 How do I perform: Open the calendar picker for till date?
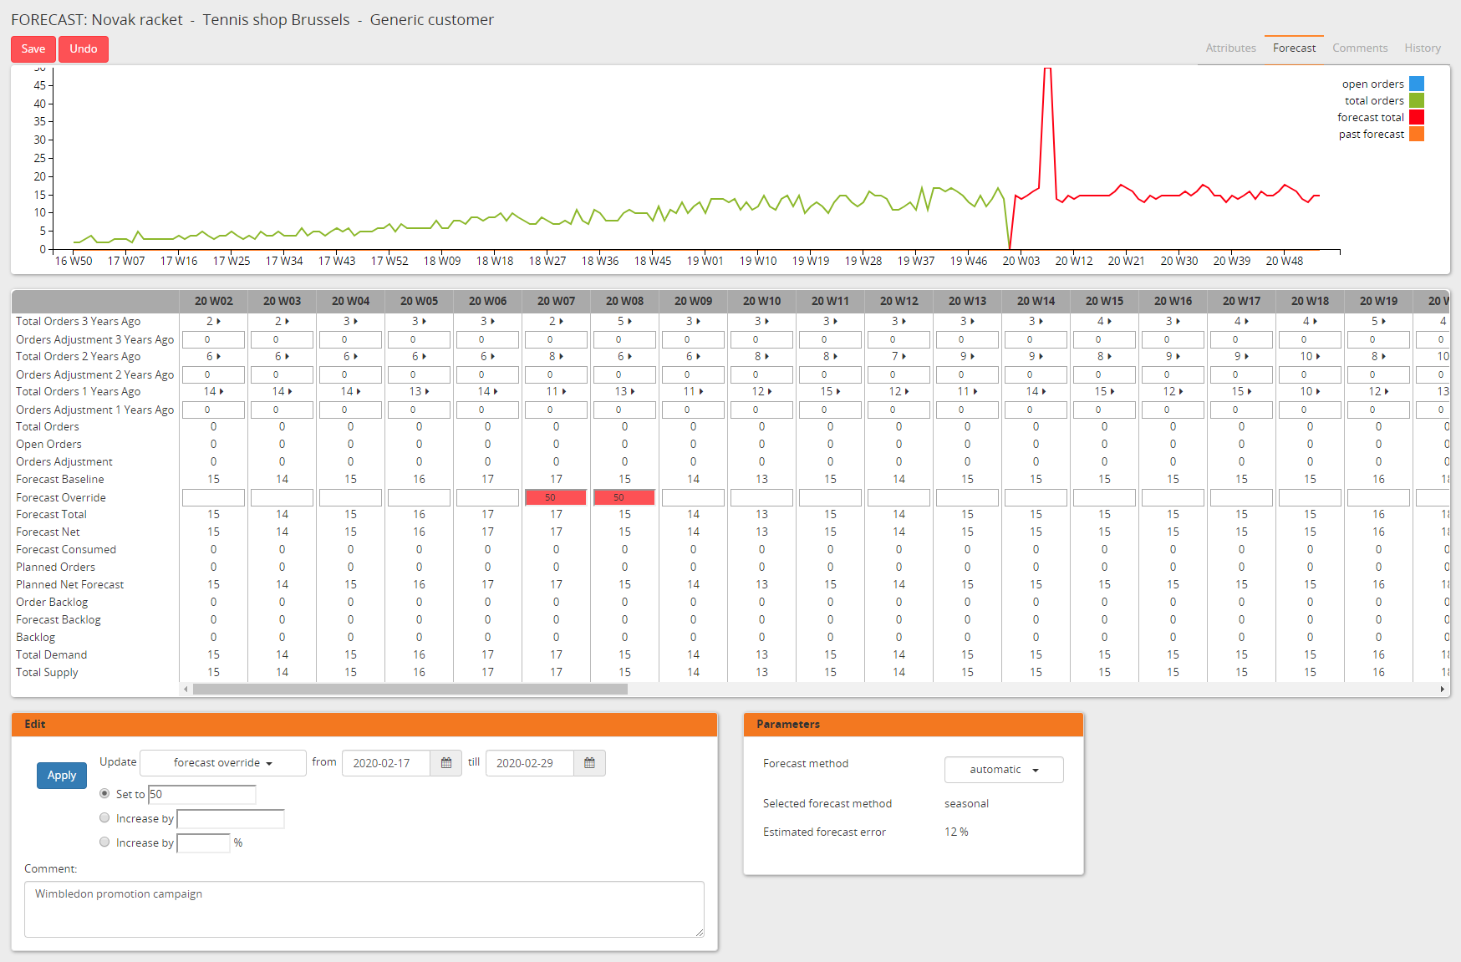589,763
